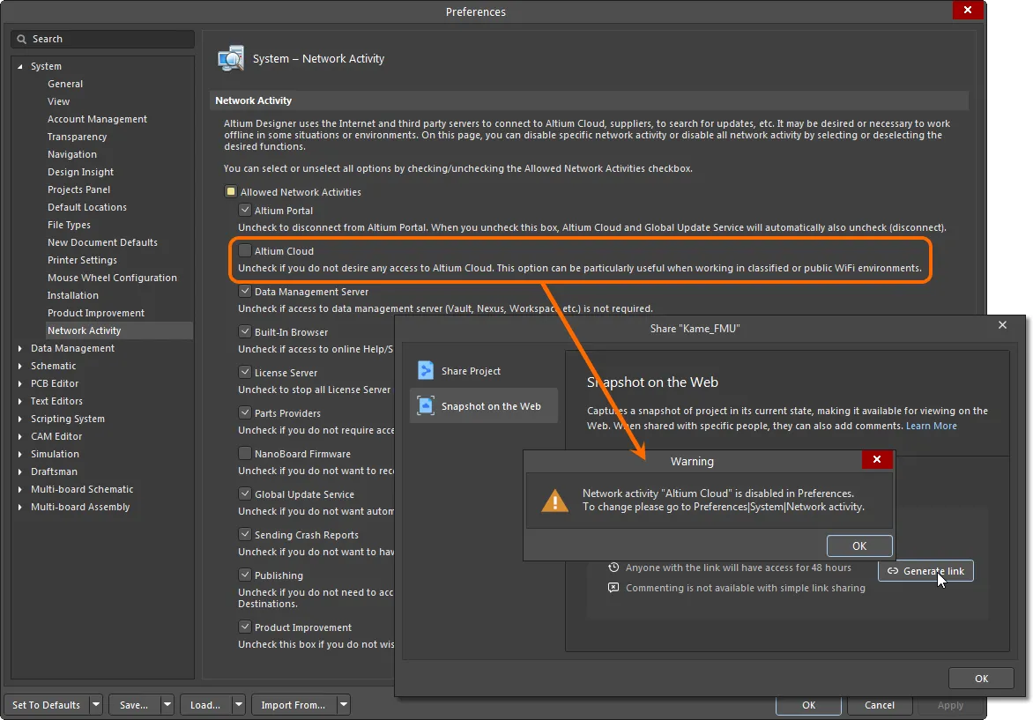Screen dimensions: 1033x720
Task: Click the warning triangle icon
Action: coord(554,501)
